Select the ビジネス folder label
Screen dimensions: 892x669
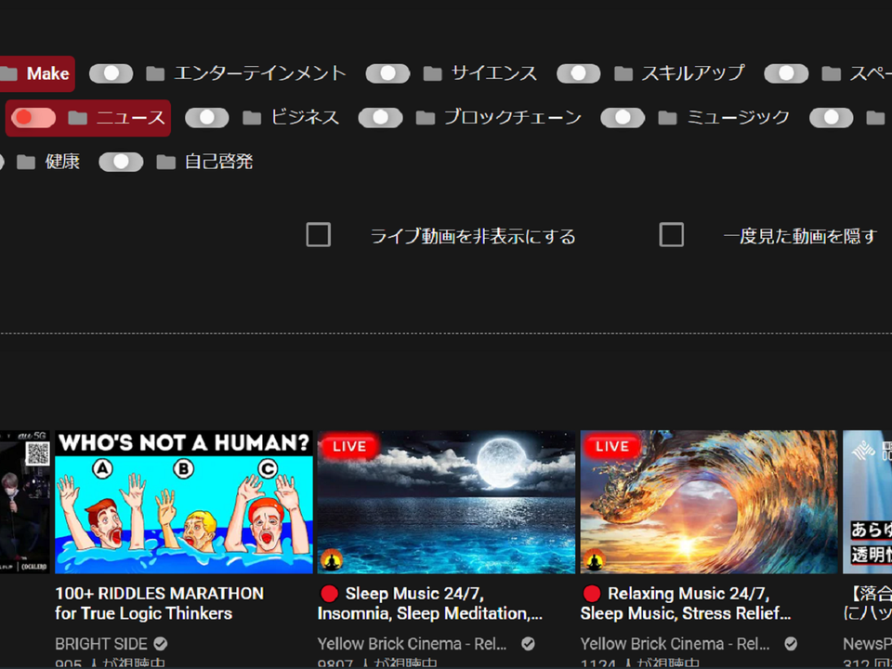(x=305, y=118)
